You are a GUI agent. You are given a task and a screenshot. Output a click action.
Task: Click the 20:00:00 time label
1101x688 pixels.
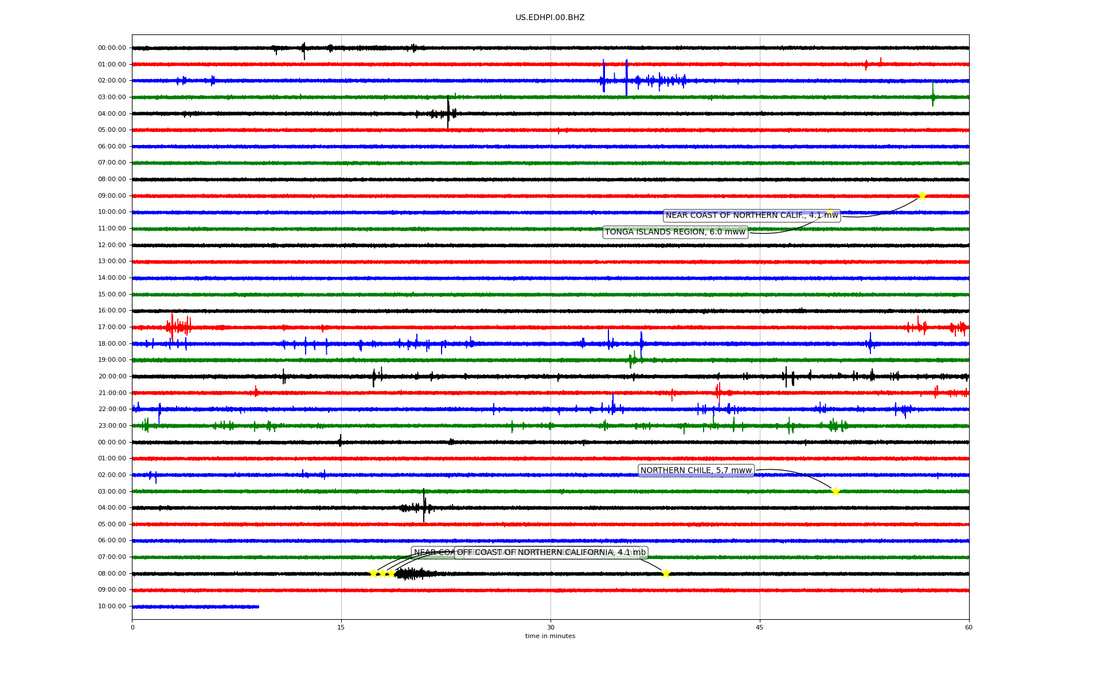[x=112, y=377]
